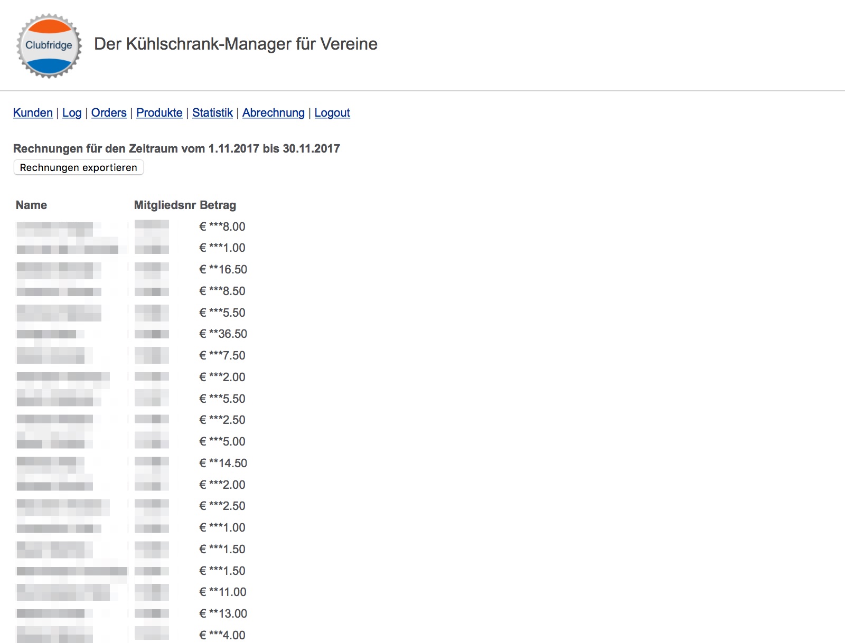Select the € 36.50 invoice amount
The image size is (845, 643).
(223, 334)
